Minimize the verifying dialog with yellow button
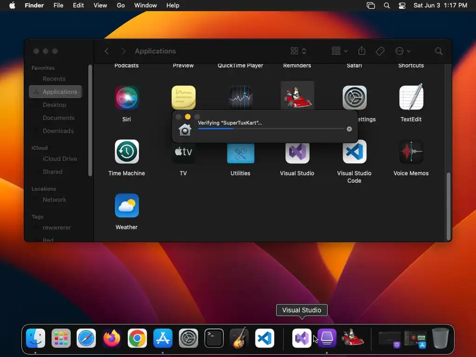 click(x=188, y=117)
